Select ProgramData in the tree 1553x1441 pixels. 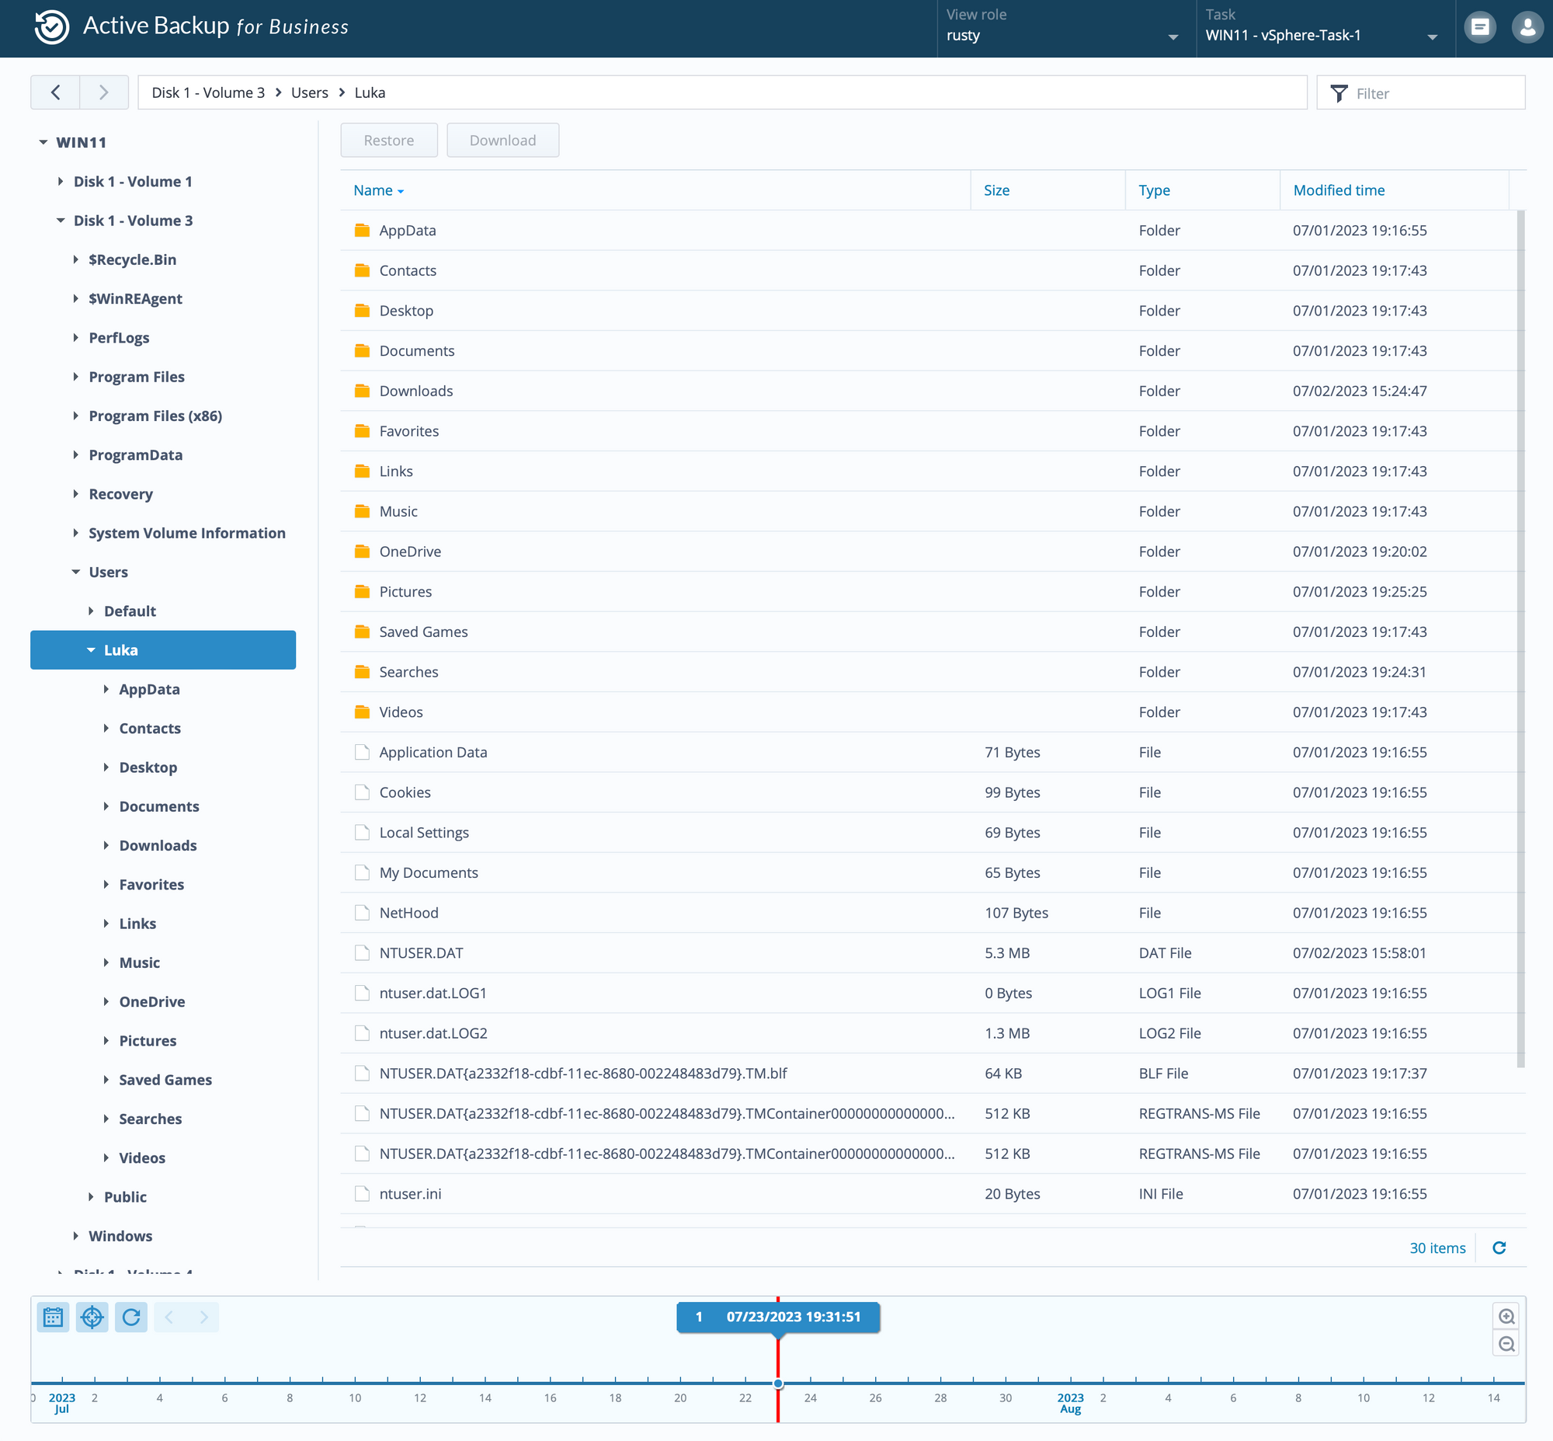[x=136, y=455]
